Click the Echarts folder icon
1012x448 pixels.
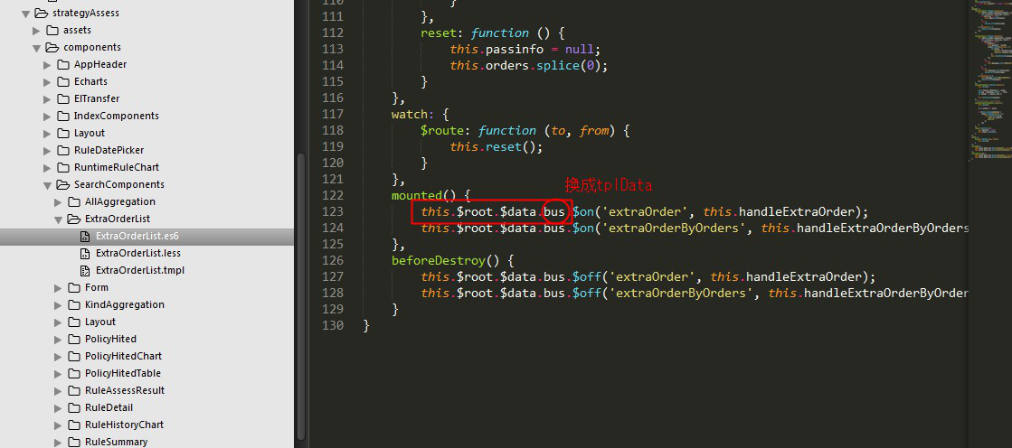click(63, 81)
